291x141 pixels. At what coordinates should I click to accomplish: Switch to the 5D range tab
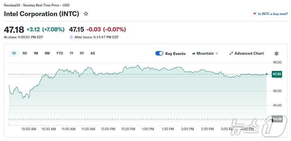click(25, 53)
